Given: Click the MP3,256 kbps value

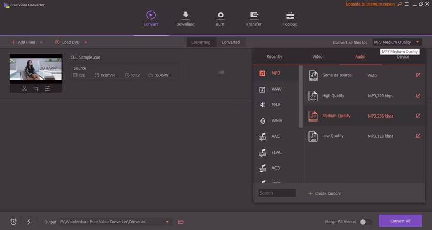Looking at the screenshot, I should (x=381, y=116).
